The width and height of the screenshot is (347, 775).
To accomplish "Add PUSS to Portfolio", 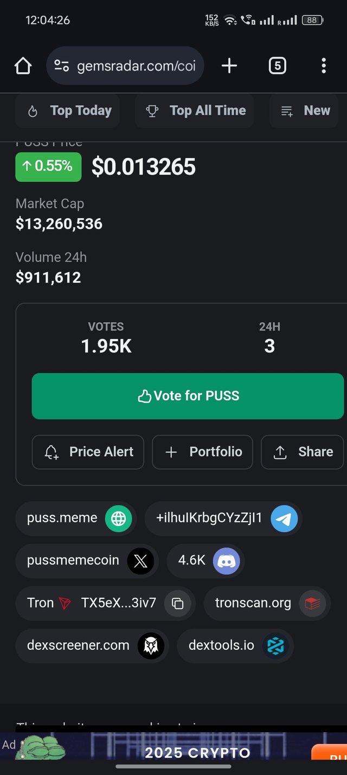I will pyautogui.click(x=202, y=452).
